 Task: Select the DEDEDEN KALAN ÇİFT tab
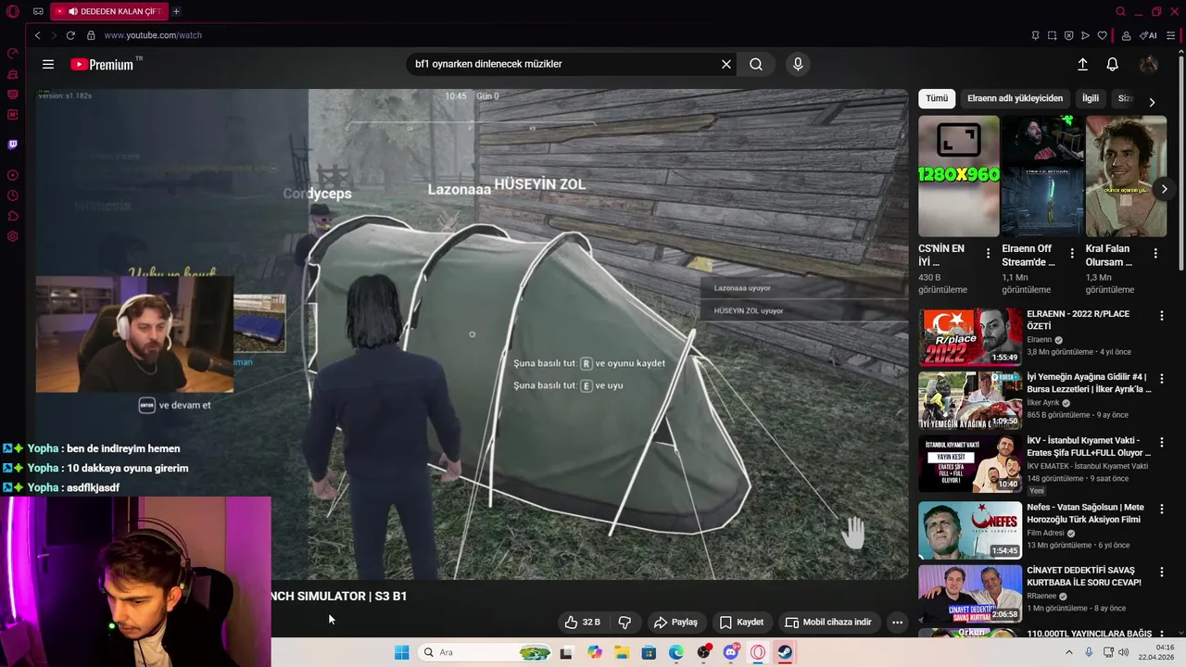pyautogui.click(x=107, y=11)
